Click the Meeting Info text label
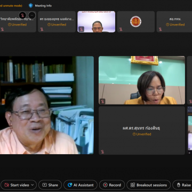Viewport: 192px width, 192px height. pyautogui.click(x=43, y=6)
